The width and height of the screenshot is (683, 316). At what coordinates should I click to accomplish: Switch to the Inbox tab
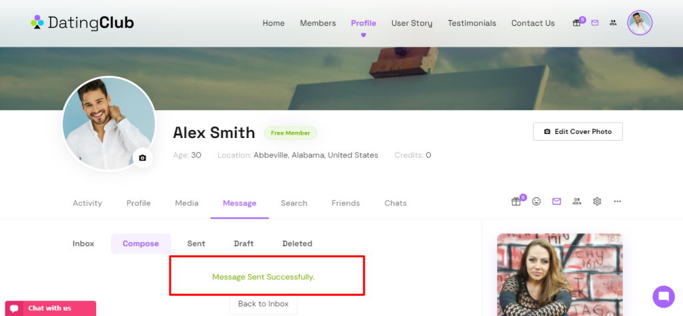coord(83,243)
